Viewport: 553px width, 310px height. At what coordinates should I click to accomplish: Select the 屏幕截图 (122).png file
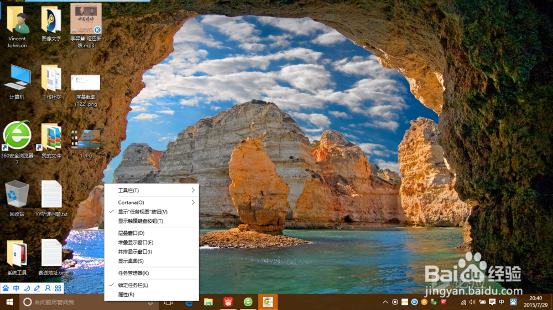click(x=86, y=90)
